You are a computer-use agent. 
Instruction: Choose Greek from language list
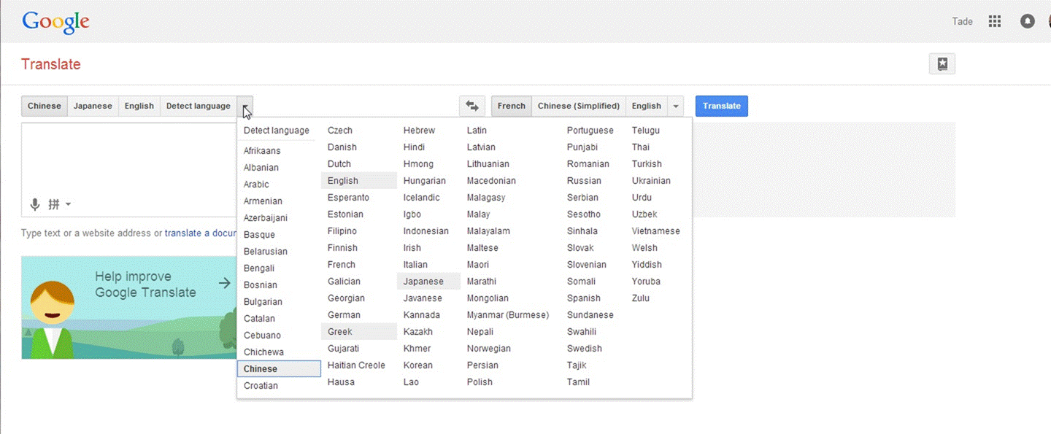point(358,332)
